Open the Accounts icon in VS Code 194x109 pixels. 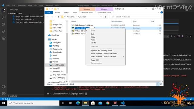(x=4, y=87)
